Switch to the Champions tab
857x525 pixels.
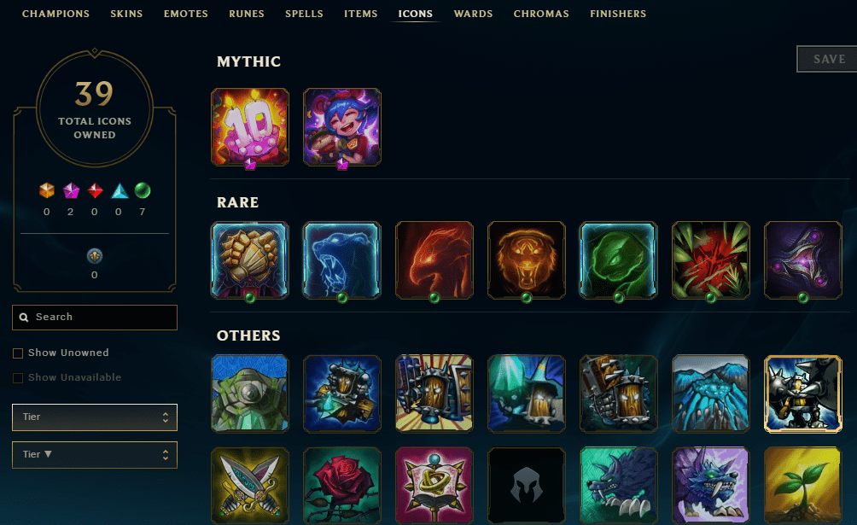pos(55,14)
